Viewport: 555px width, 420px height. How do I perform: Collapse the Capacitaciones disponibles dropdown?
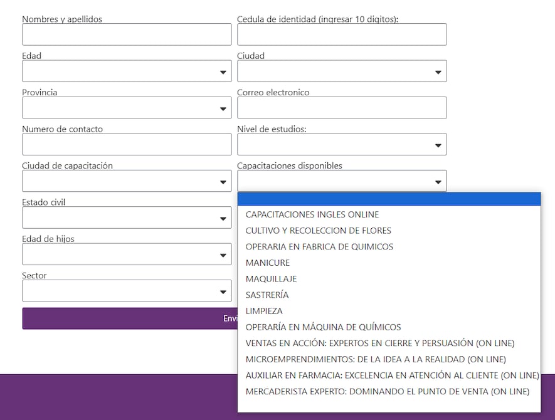(x=342, y=181)
